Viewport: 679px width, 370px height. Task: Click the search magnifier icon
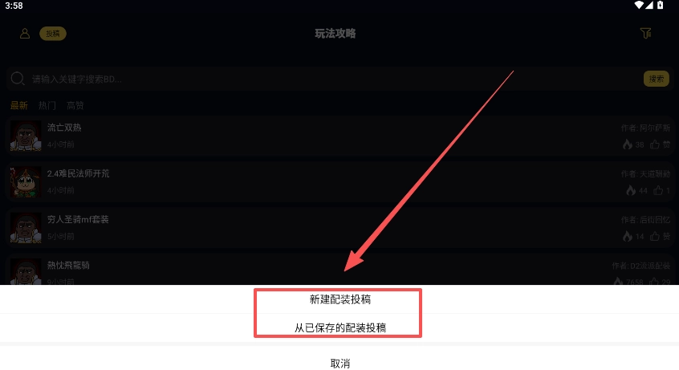[x=18, y=79]
